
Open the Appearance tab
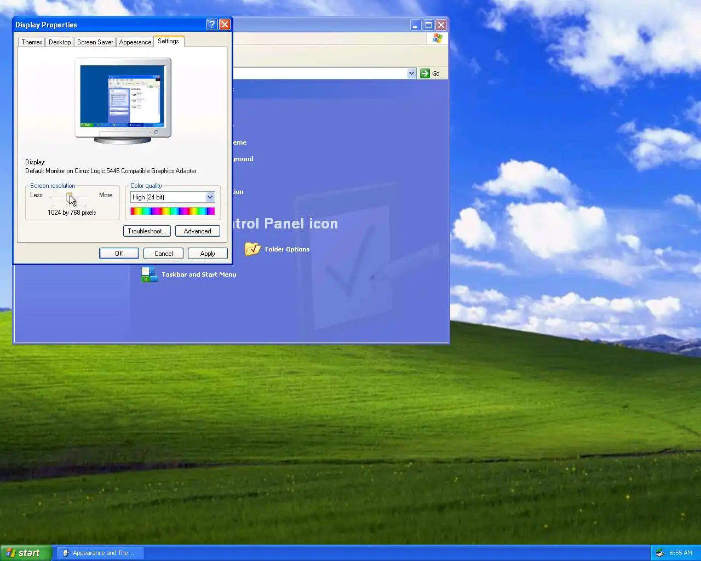pos(135,42)
